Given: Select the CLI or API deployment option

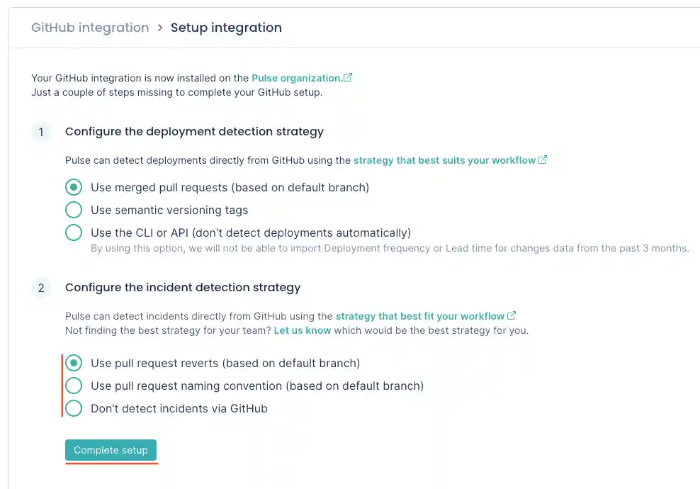Looking at the screenshot, I should (x=73, y=232).
